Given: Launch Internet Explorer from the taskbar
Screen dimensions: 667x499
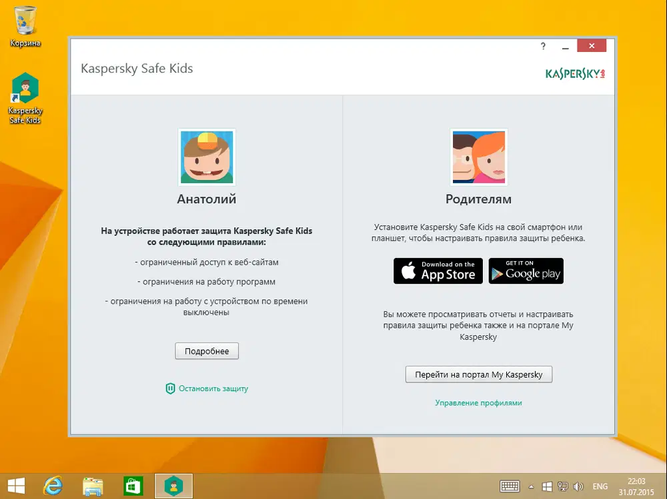Looking at the screenshot, I should [x=53, y=486].
